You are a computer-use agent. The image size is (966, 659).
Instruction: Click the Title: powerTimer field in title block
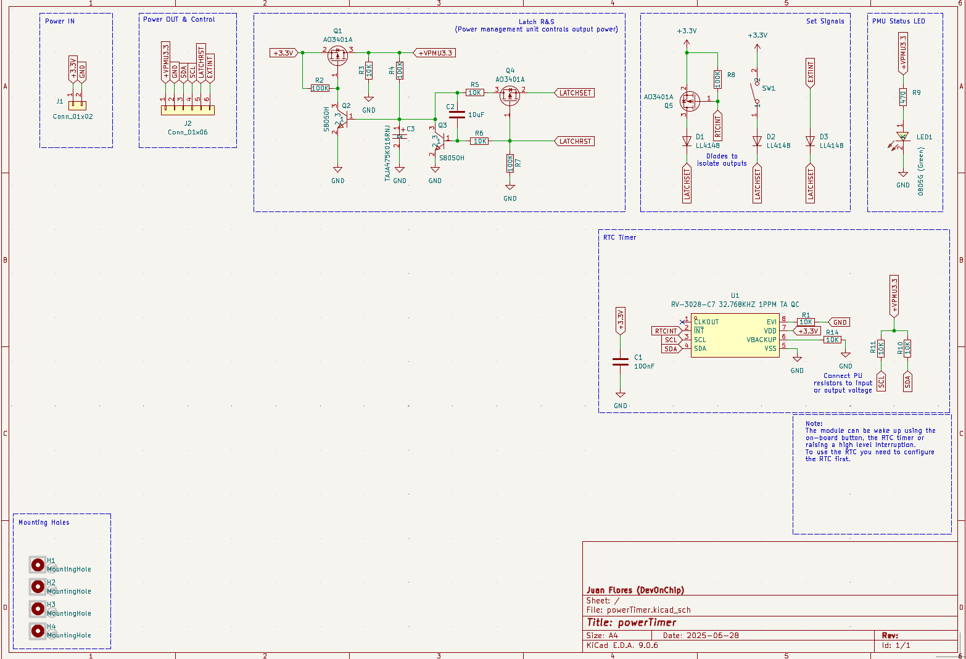(x=631, y=623)
